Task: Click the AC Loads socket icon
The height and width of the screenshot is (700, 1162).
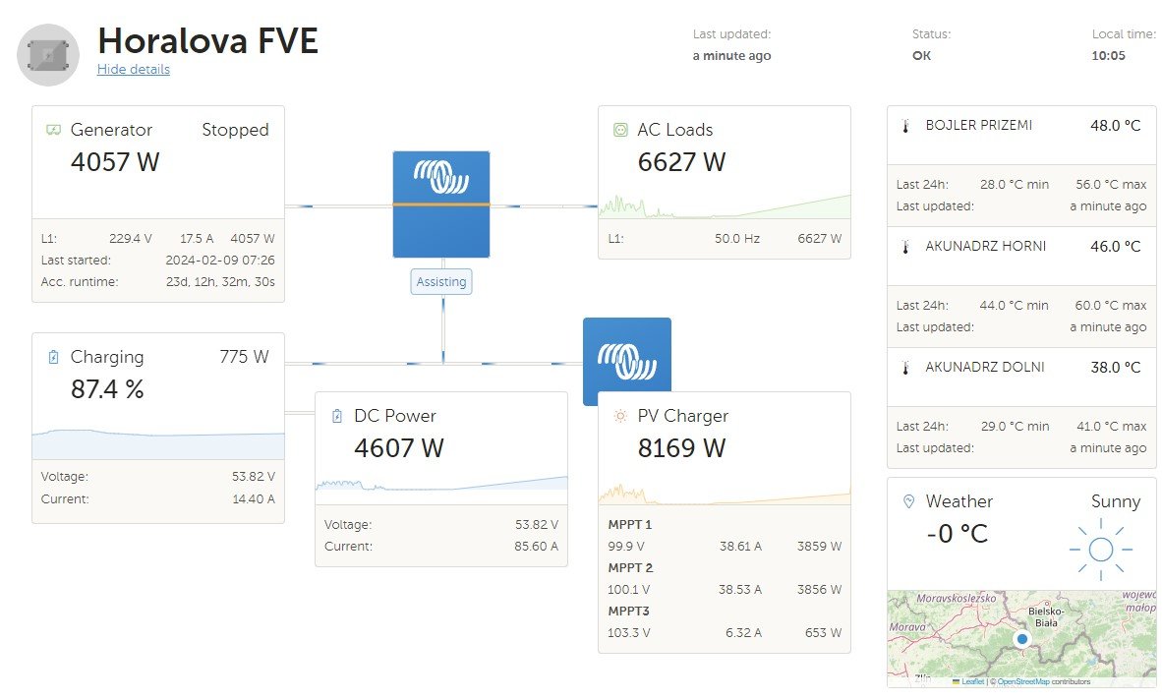Action: (620, 130)
